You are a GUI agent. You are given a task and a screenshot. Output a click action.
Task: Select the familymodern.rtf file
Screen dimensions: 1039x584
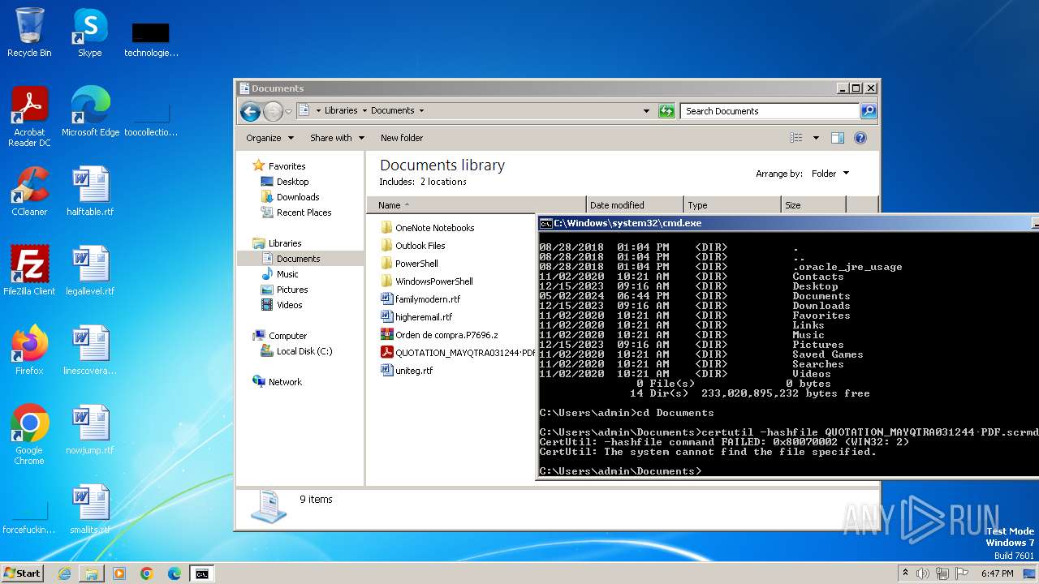pos(420,299)
